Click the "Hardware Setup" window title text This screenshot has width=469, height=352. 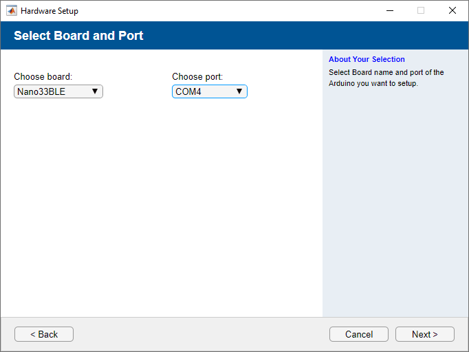coord(50,11)
